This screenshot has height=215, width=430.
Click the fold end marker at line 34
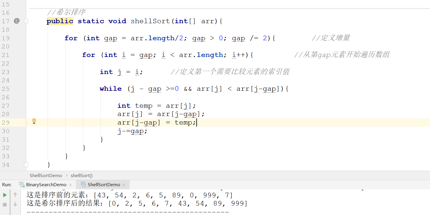pos(26,164)
